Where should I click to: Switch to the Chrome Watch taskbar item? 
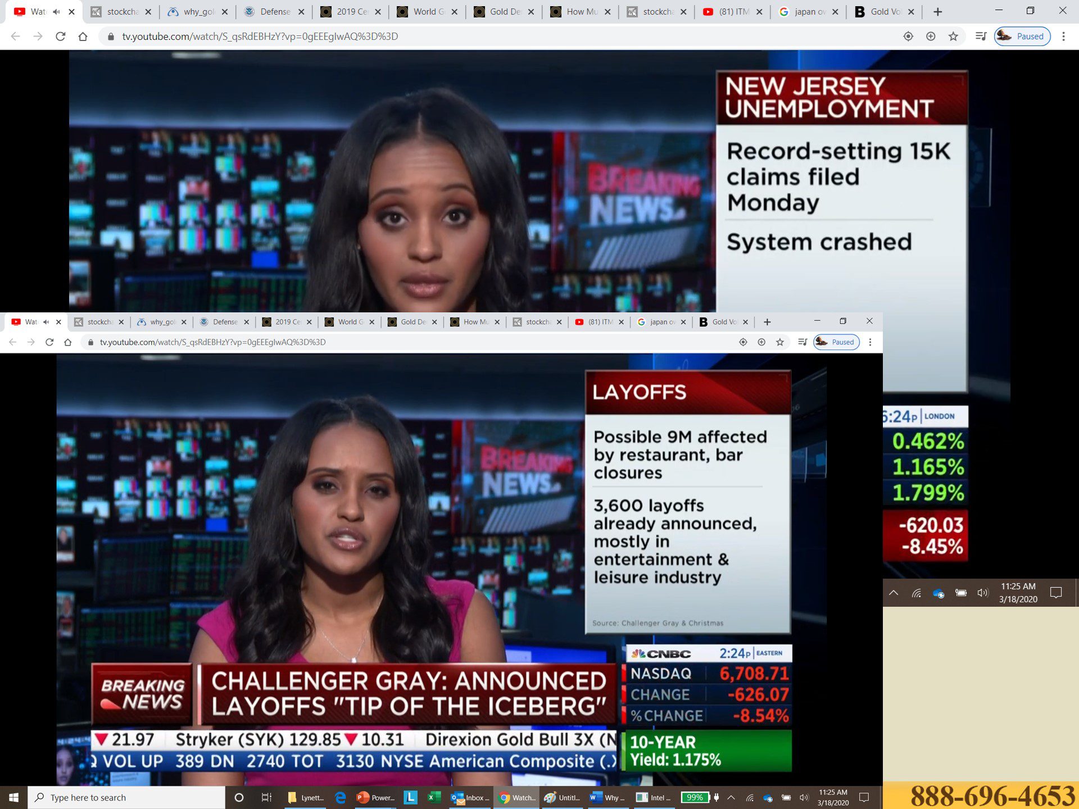pyautogui.click(x=518, y=798)
